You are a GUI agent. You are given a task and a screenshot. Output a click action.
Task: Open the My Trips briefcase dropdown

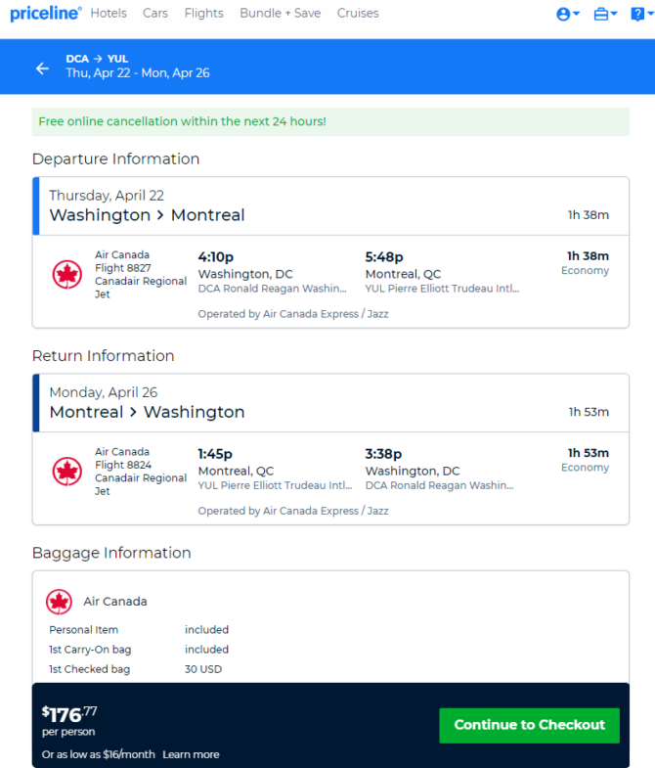point(605,15)
